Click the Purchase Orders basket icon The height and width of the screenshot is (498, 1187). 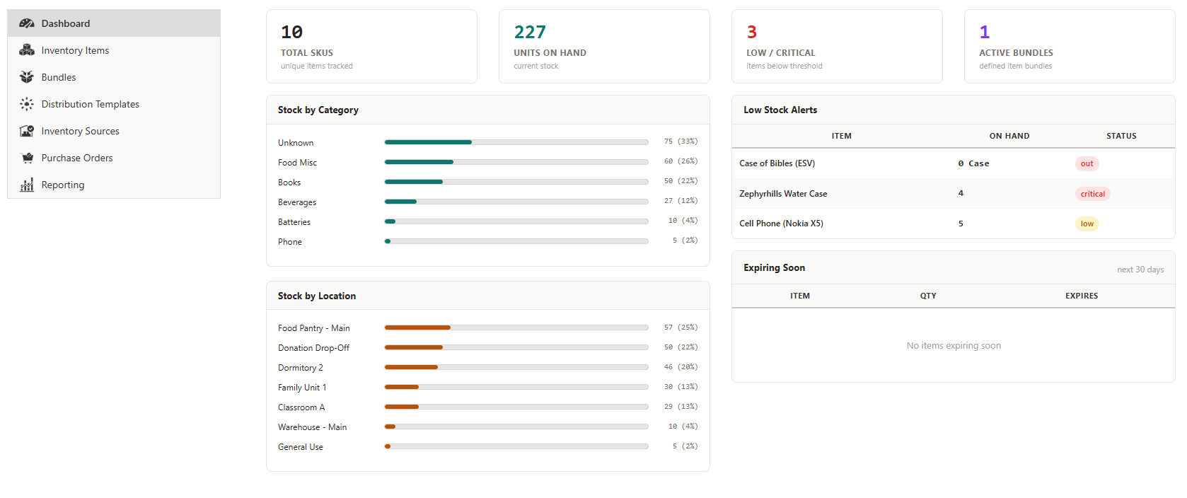pyautogui.click(x=27, y=158)
